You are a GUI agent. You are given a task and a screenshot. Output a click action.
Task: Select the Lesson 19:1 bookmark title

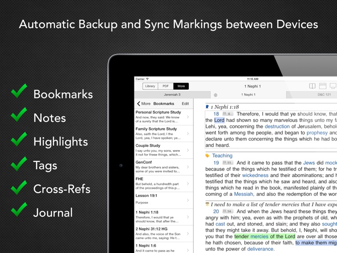coord(146,195)
